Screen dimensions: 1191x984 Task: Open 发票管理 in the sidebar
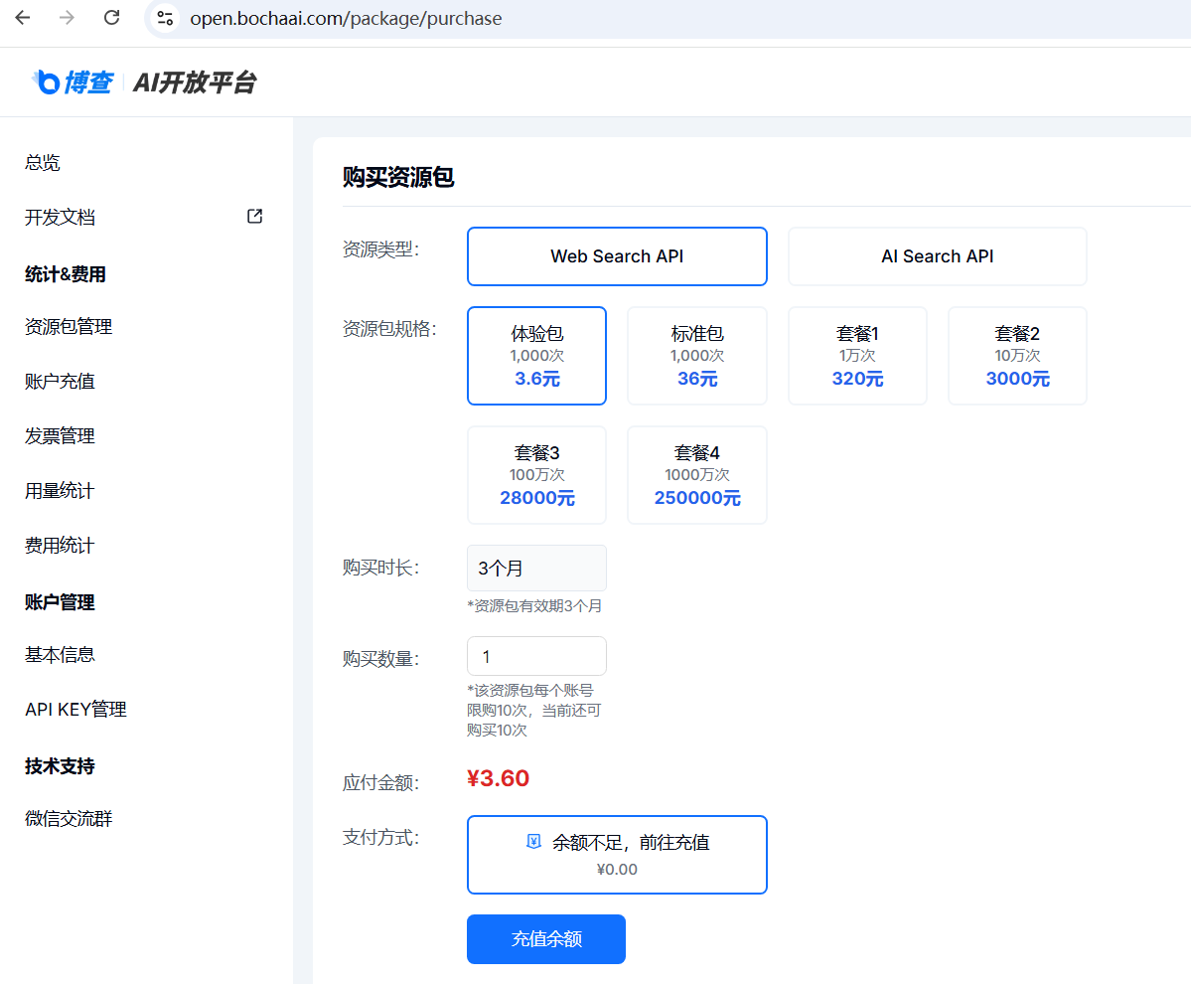(60, 436)
